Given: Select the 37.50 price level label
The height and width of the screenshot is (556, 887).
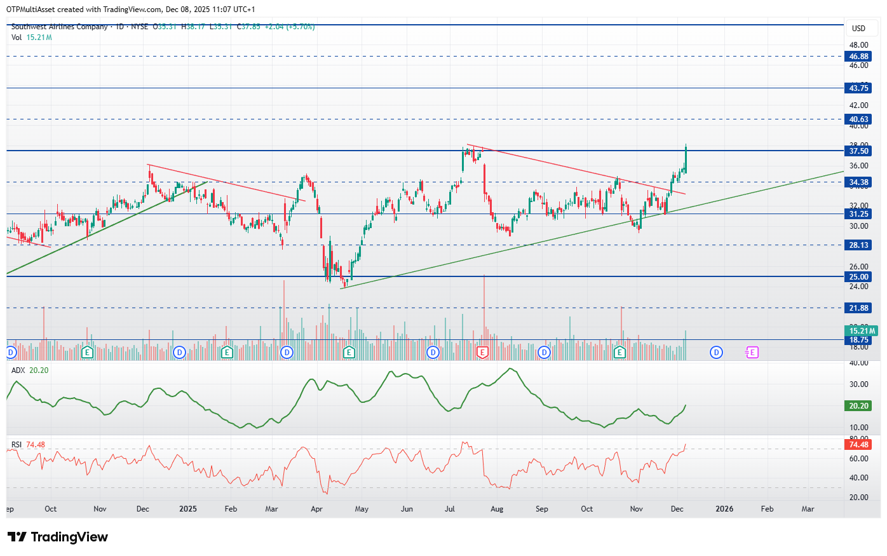Looking at the screenshot, I should [x=858, y=151].
